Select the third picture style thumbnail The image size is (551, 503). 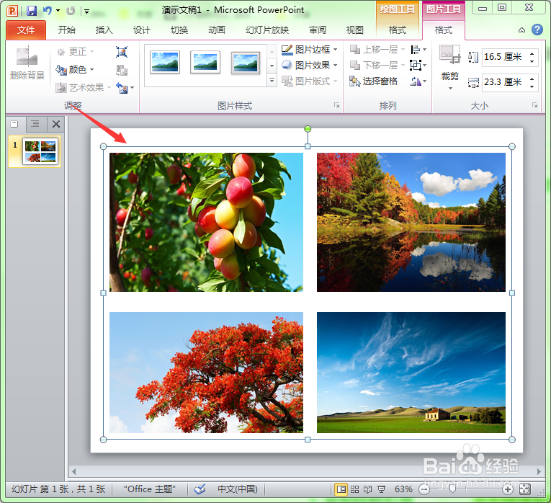click(x=246, y=63)
